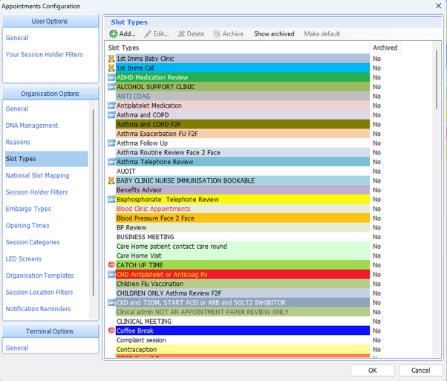Click the Slot Types column header
Viewport: 447px width, 381px height.
[238, 48]
